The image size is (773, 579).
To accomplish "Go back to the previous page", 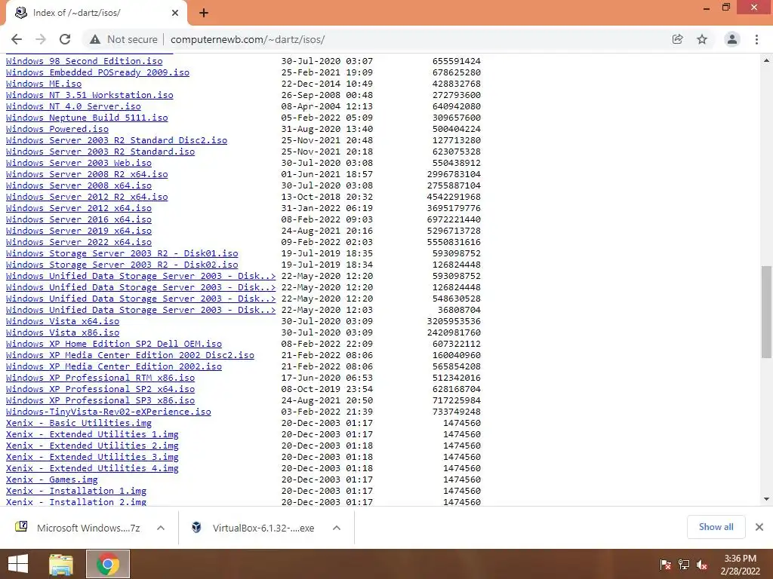I will point(17,39).
